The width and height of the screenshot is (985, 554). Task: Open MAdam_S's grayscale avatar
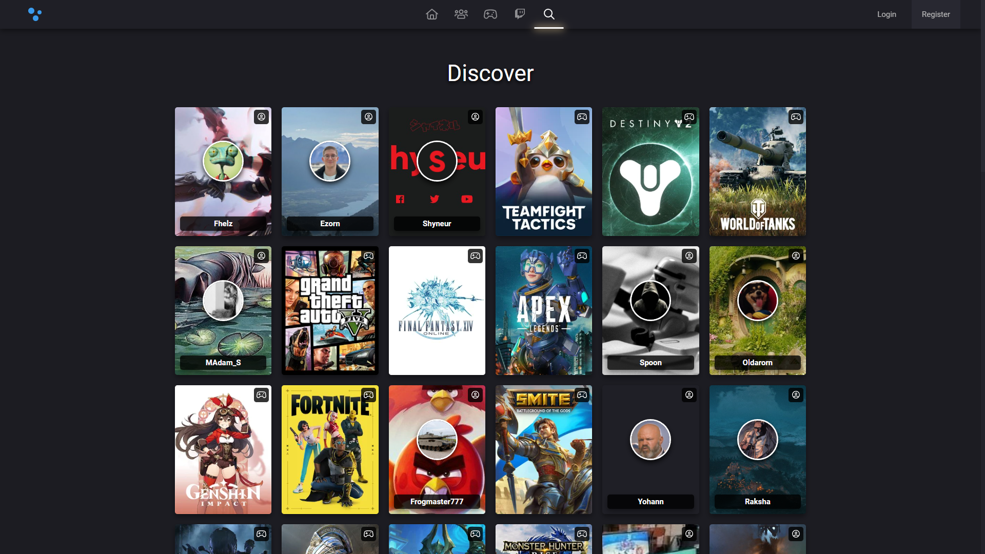223,300
